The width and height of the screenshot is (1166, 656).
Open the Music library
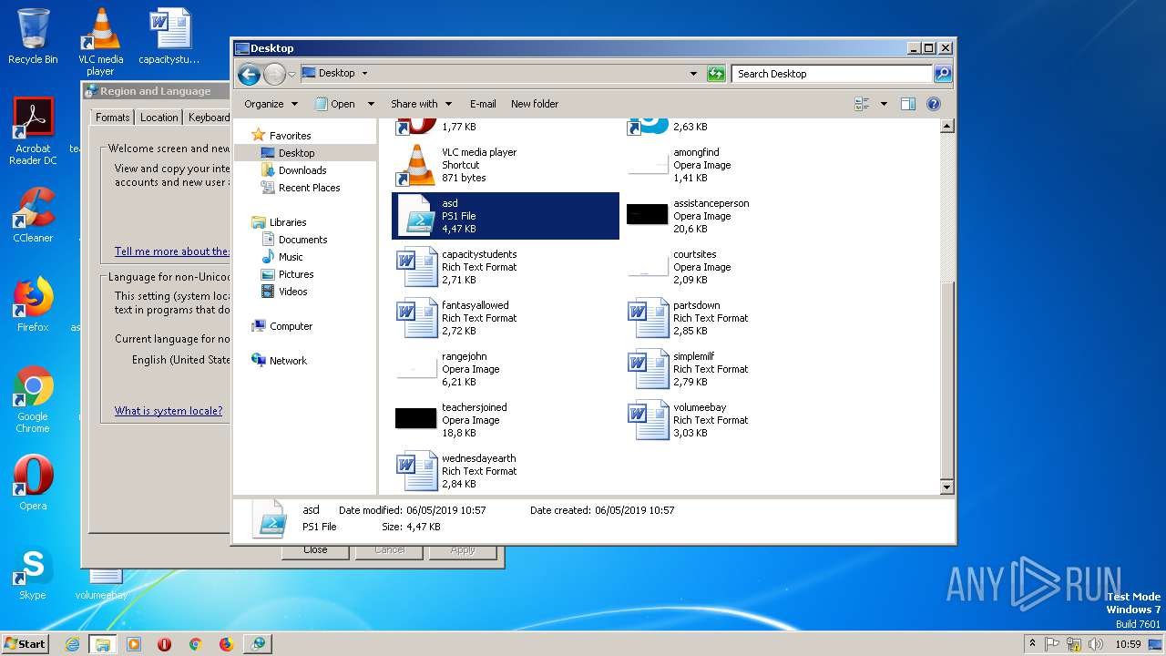291,257
